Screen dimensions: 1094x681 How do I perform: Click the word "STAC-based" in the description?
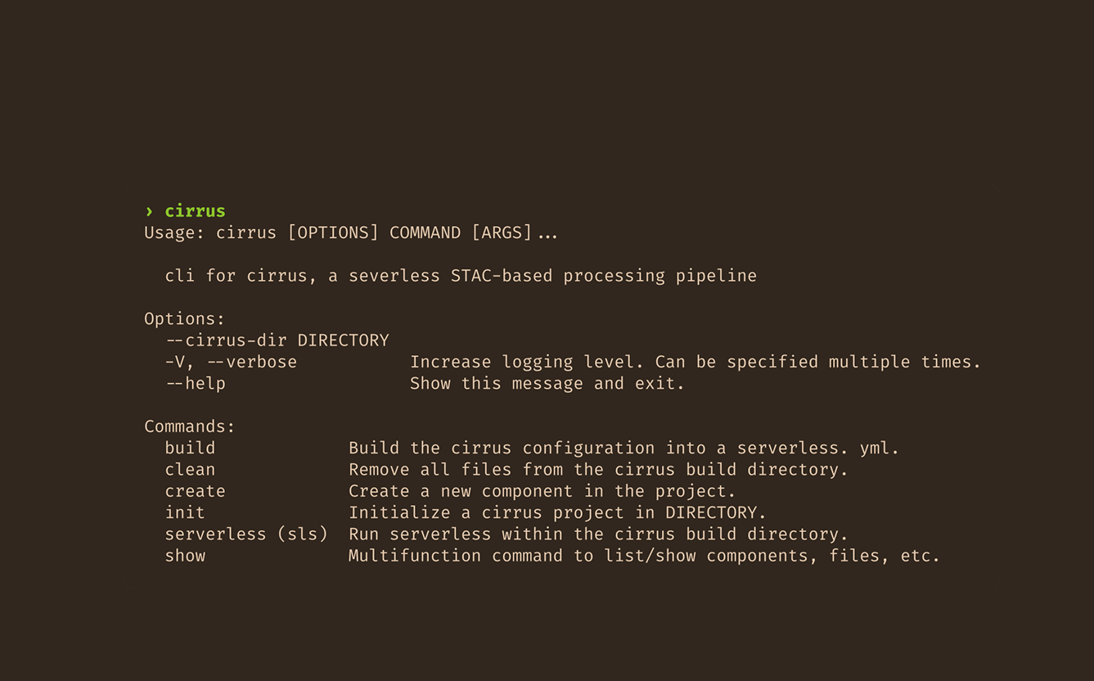tap(502, 276)
